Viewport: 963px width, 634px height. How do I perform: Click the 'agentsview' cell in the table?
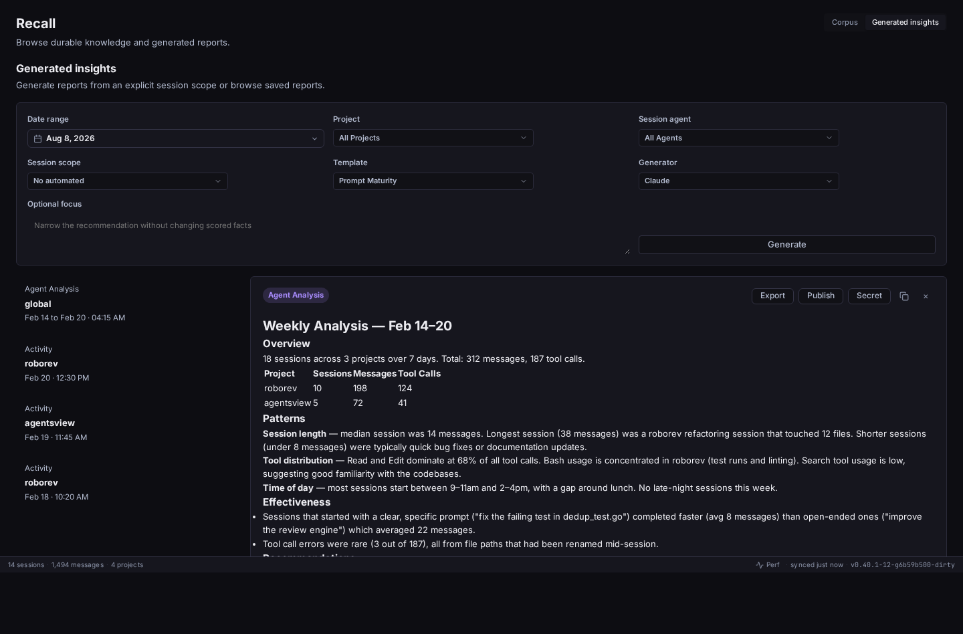pos(288,403)
